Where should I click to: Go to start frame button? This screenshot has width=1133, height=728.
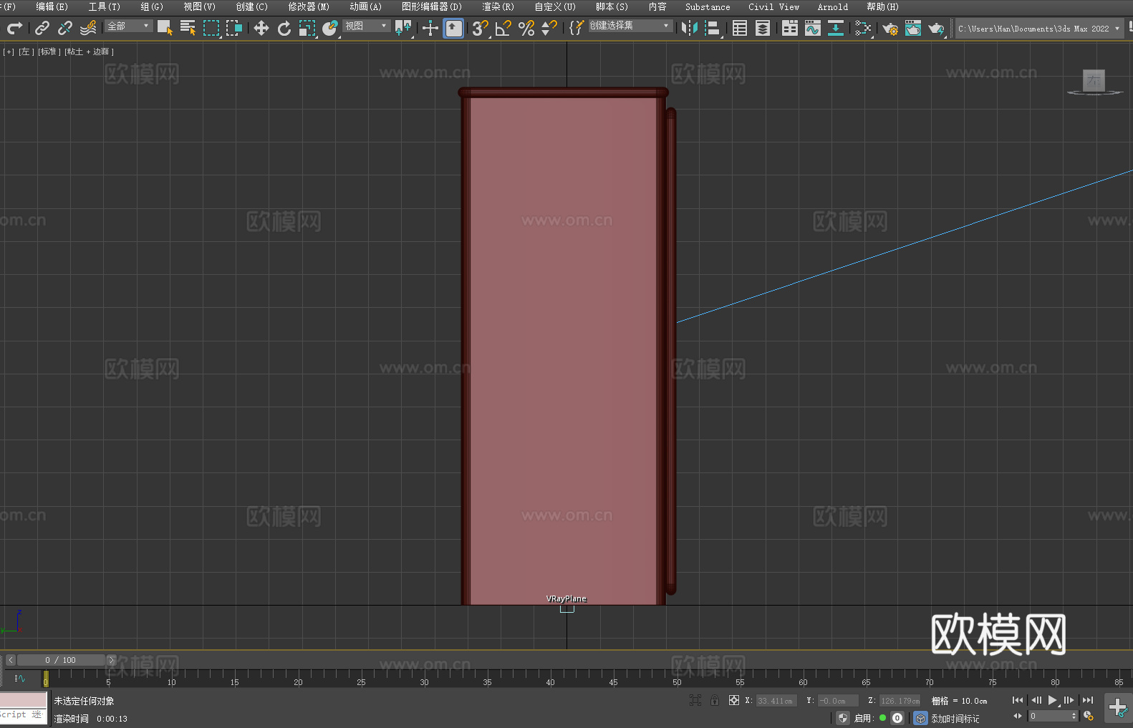(x=1018, y=700)
